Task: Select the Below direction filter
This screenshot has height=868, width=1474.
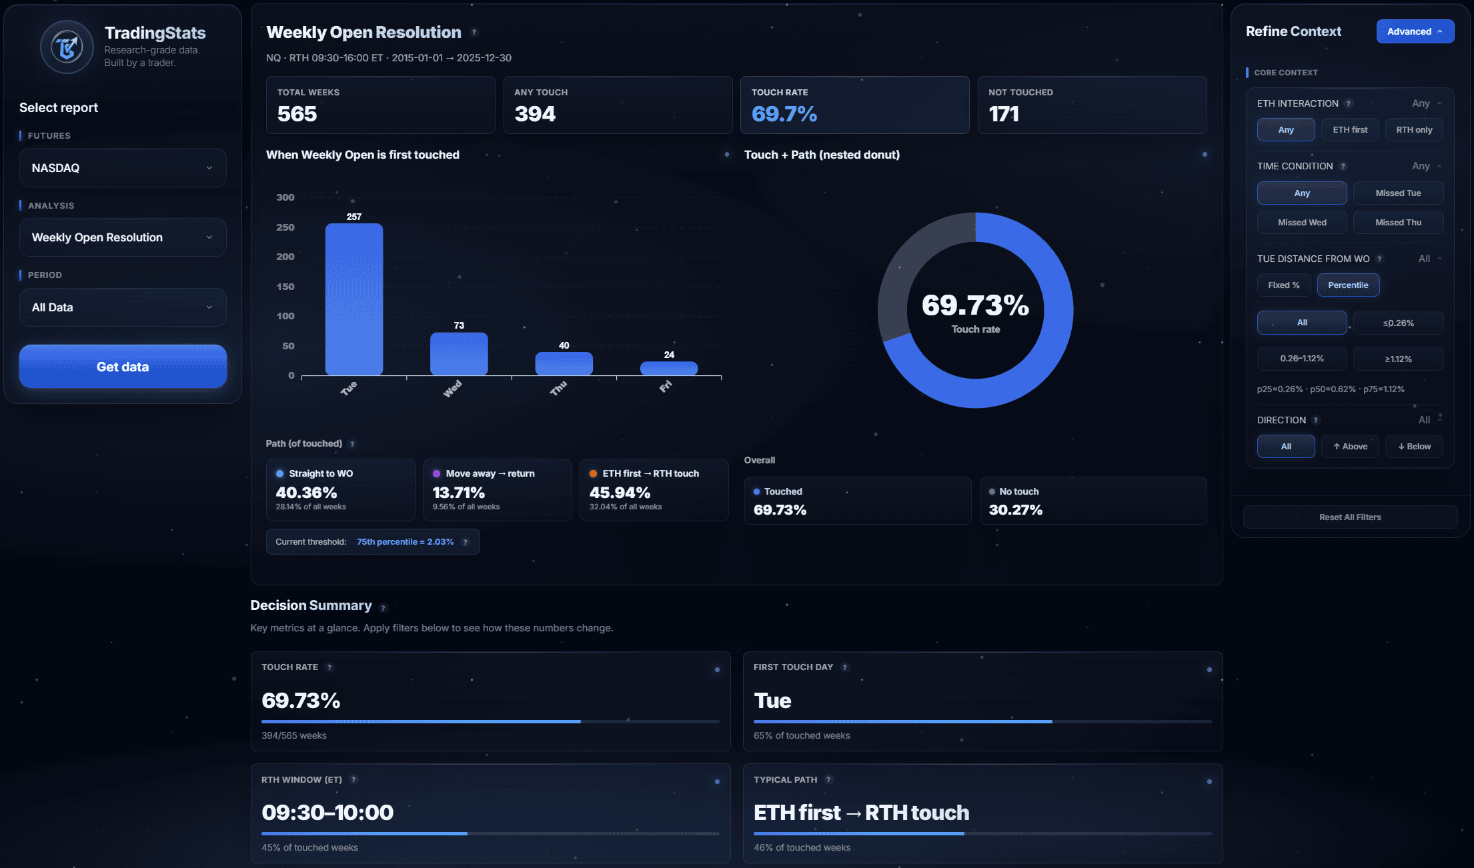Action: pos(1414,447)
